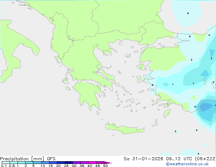Viewport: 216px width, 167px height.
Task: Click the 20–25 mm legend swatch
Action: click(61, 163)
